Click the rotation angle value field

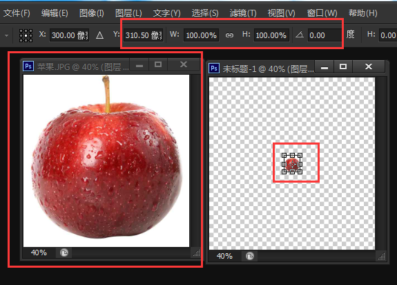point(325,35)
